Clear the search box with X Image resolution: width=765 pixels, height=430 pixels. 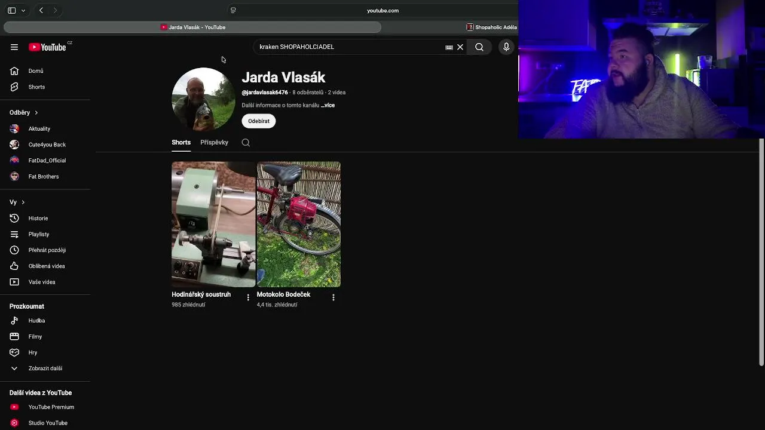click(460, 47)
